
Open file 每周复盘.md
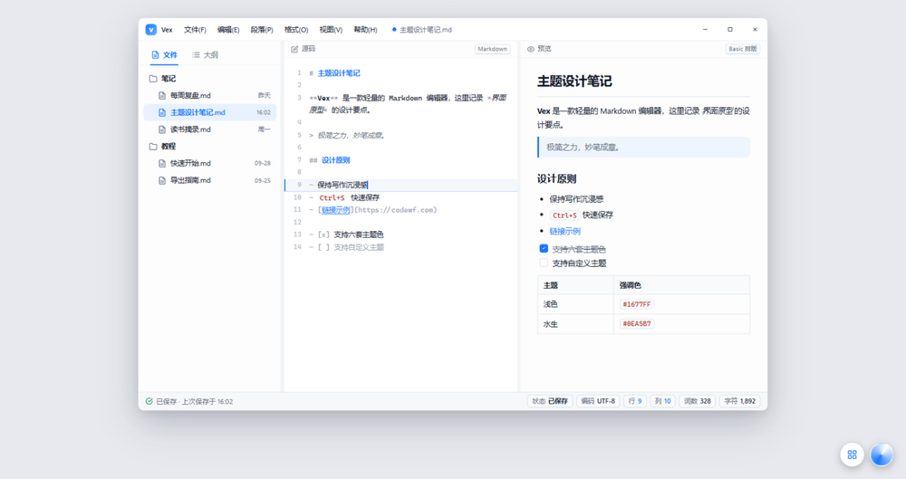point(210,95)
